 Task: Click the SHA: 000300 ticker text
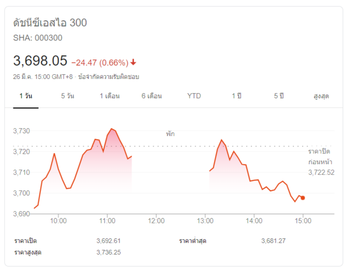pyautogui.click(x=38, y=38)
